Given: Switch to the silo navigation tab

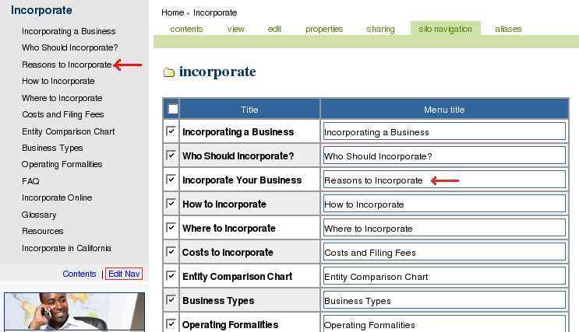Looking at the screenshot, I should tap(445, 29).
